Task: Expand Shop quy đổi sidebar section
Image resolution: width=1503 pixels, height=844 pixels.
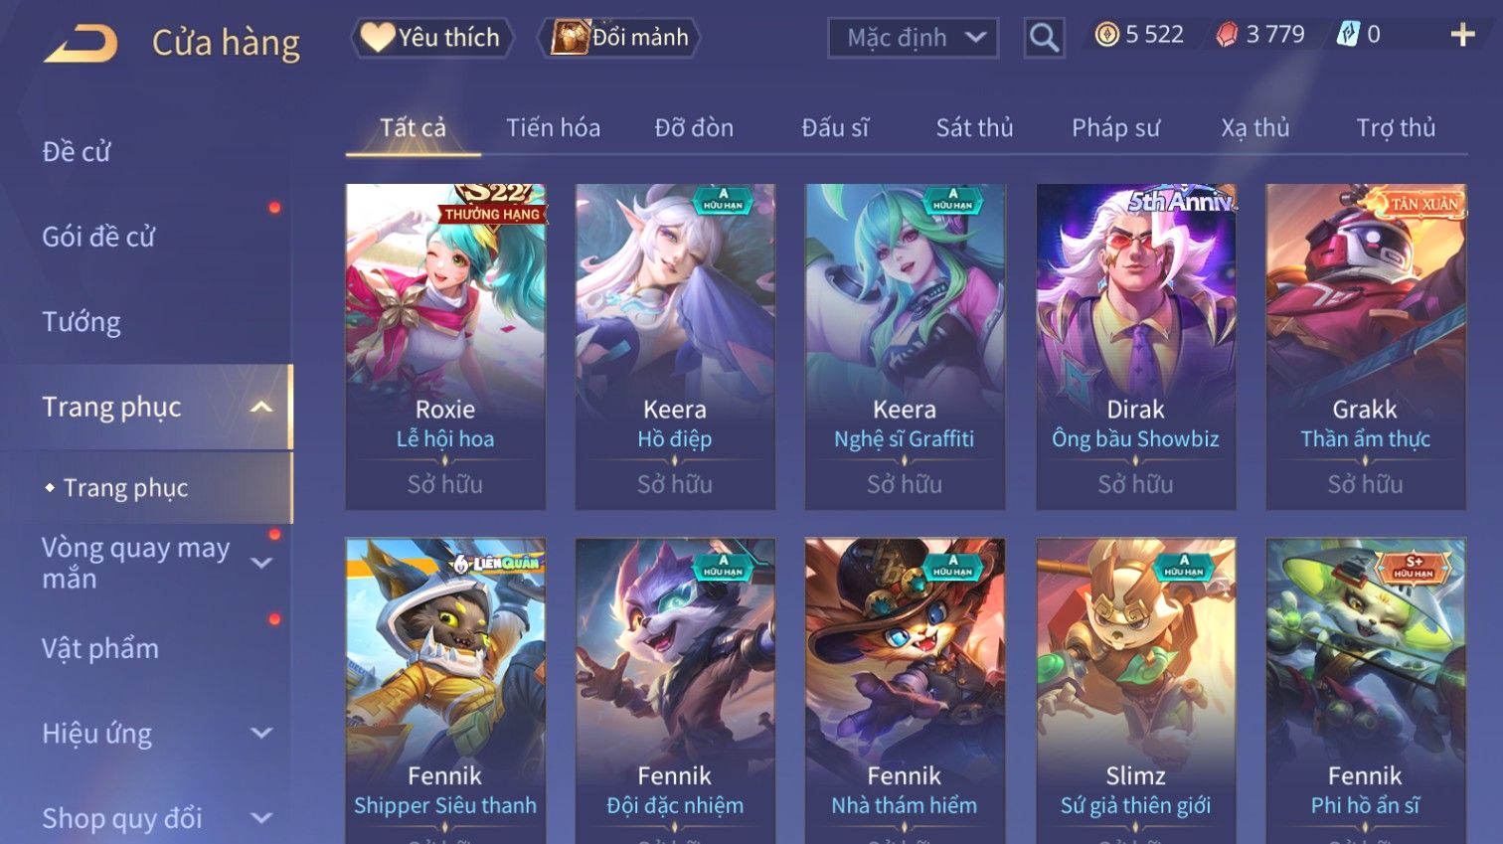Action: point(261,818)
